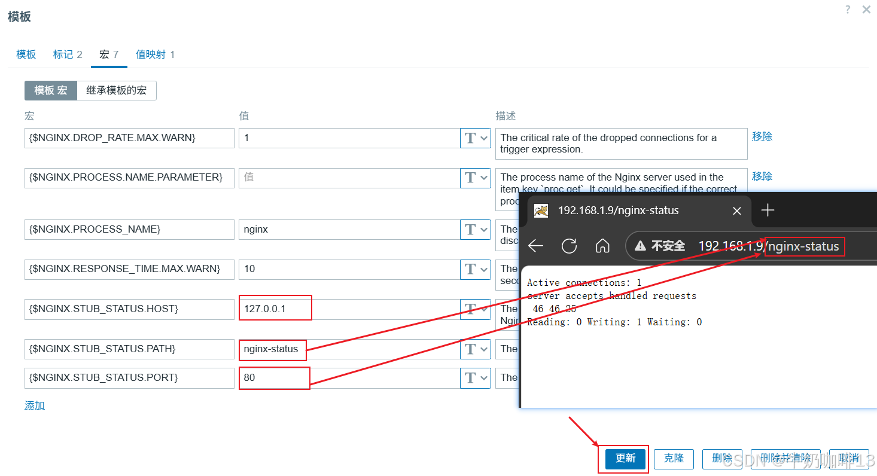Edit the {$NGINX.PROCESS_NAME} macro name field

(x=129, y=230)
